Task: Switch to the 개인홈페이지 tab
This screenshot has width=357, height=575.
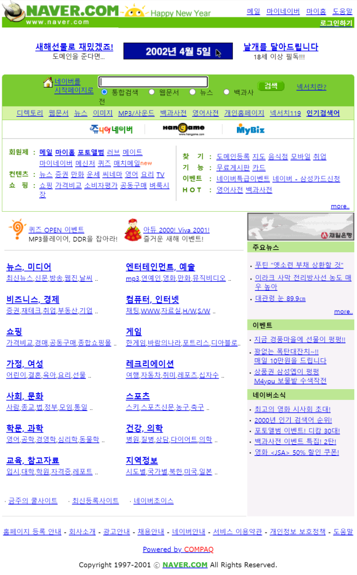Action: [x=244, y=113]
